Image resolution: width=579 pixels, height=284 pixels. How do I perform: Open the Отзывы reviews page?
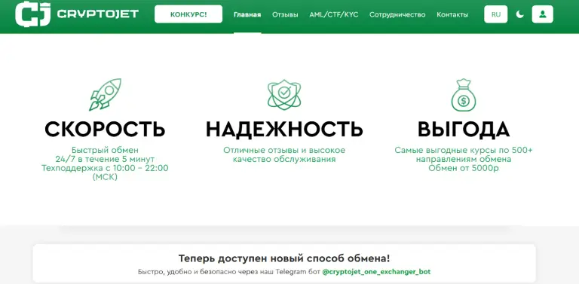pyautogui.click(x=285, y=15)
